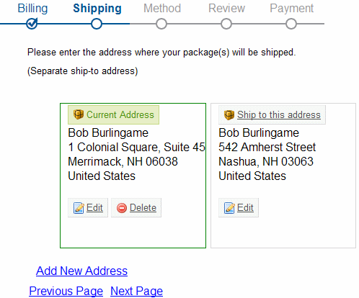Open the Payment step label

tap(292, 9)
